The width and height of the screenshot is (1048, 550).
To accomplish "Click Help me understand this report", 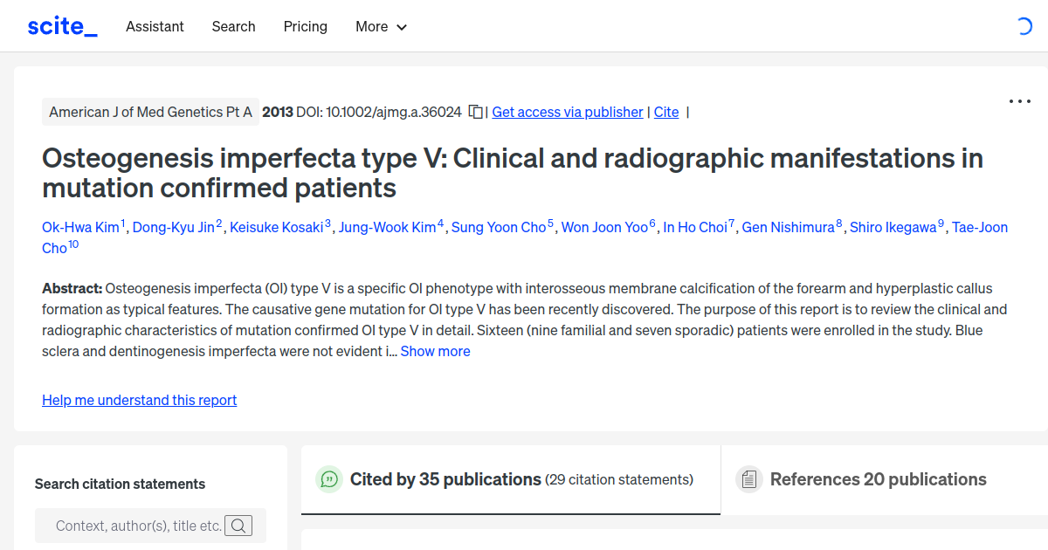I will click(x=139, y=400).
